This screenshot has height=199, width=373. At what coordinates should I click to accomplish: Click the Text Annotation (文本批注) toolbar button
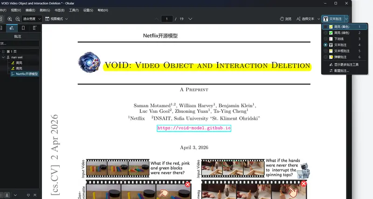point(332,19)
